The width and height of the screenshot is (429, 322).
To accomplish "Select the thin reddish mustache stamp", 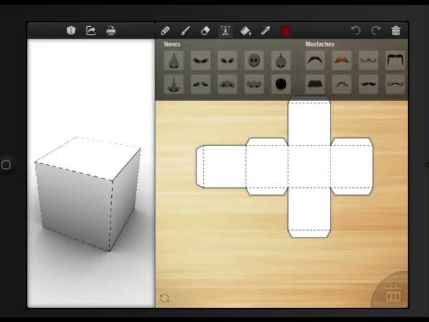I will pyautogui.click(x=342, y=84).
